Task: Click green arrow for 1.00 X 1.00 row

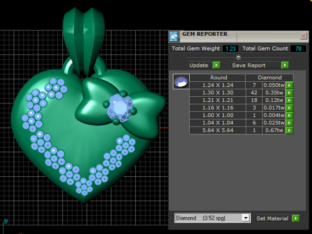Action: click(x=289, y=115)
